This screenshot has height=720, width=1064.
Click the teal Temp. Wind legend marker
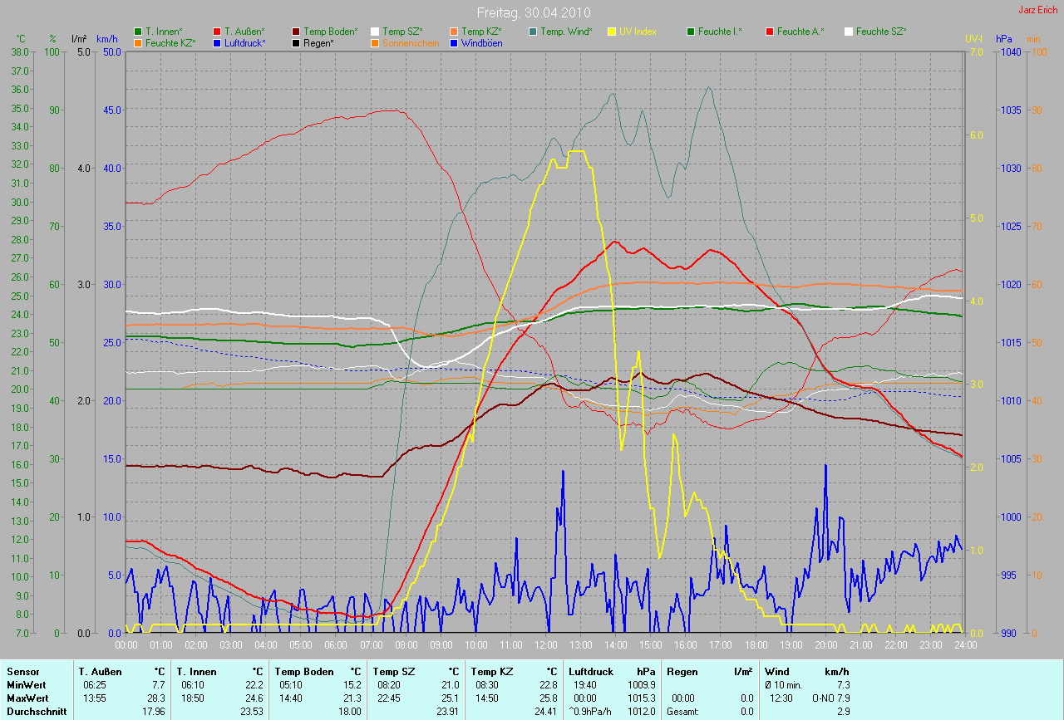pyautogui.click(x=533, y=32)
